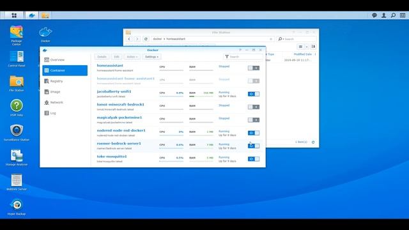The height and width of the screenshot is (230, 409).
Task: Open the DSM Main Menu grid icon
Action: (x=14, y=15)
